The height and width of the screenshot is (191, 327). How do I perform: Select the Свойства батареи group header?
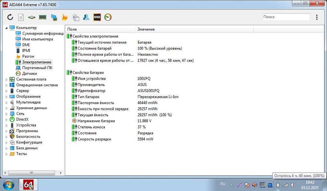[x=85, y=73]
